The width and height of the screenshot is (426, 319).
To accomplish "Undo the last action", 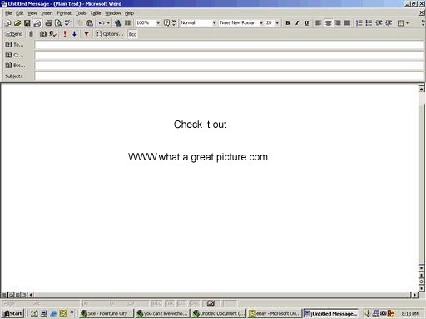I will (x=102, y=23).
